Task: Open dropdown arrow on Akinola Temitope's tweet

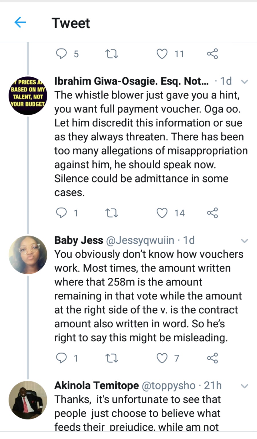Action: [x=244, y=386]
